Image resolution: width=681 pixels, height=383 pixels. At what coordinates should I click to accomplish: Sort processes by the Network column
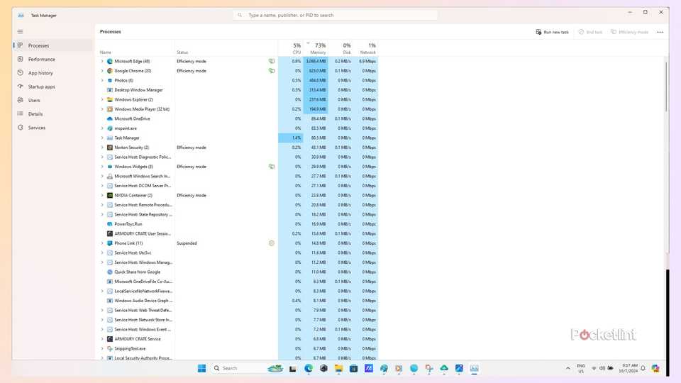[366, 48]
